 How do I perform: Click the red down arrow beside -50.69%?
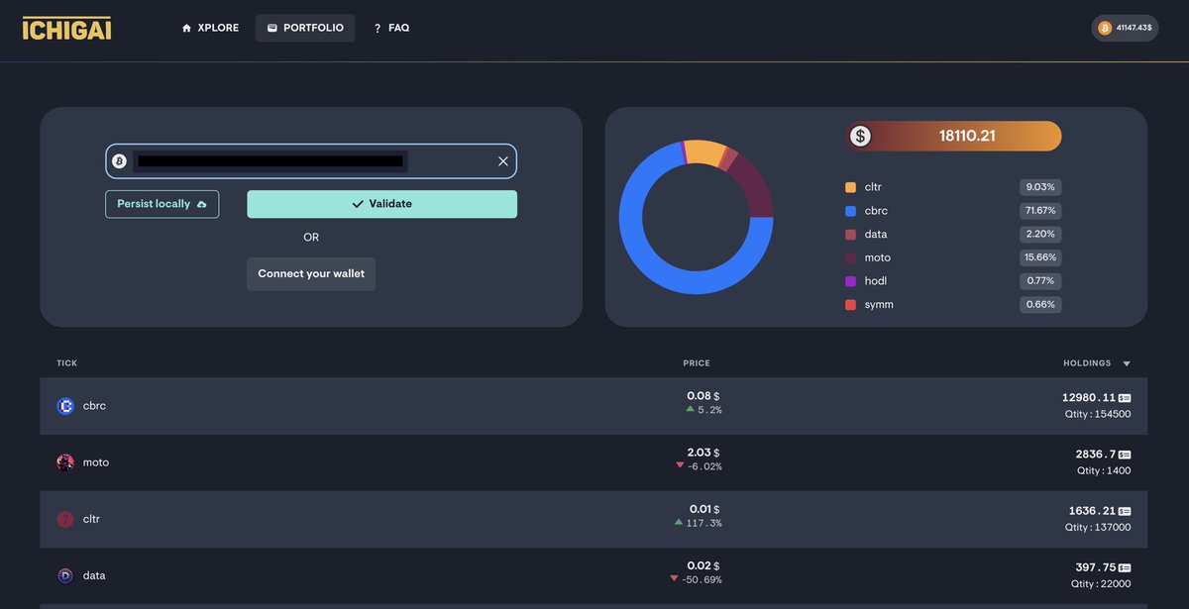[x=674, y=578]
